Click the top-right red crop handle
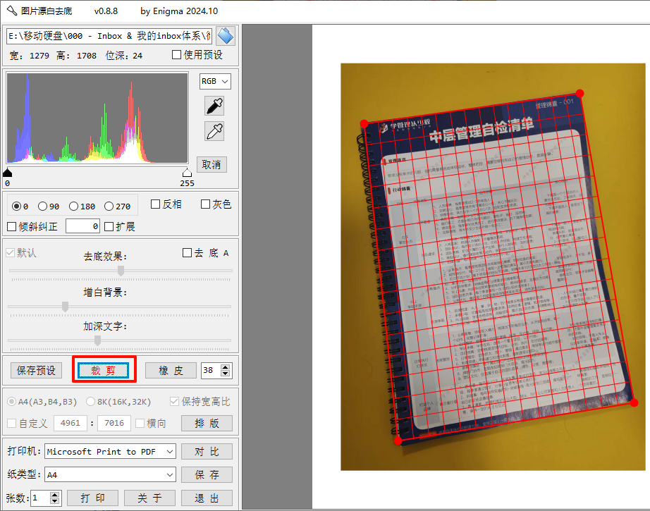 pos(580,93)
